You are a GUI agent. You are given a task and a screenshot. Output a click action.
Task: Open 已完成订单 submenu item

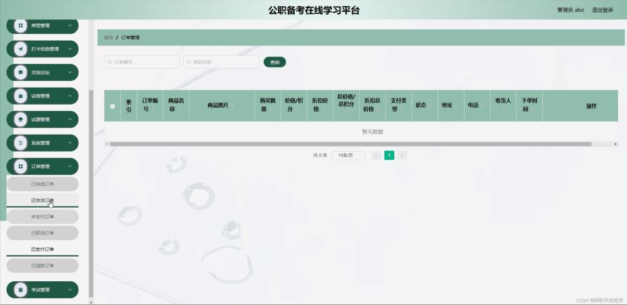click(43, 184)
